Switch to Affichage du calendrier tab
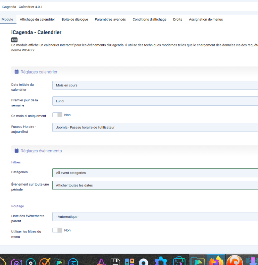 point(37,20)
